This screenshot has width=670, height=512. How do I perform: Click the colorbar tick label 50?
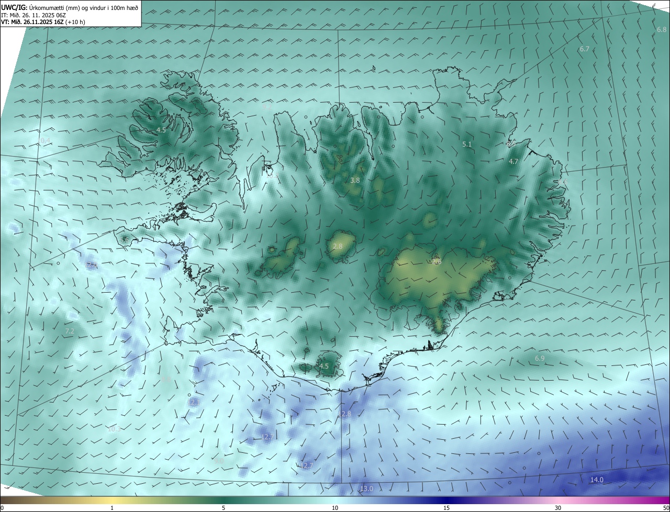coord(666,508)
